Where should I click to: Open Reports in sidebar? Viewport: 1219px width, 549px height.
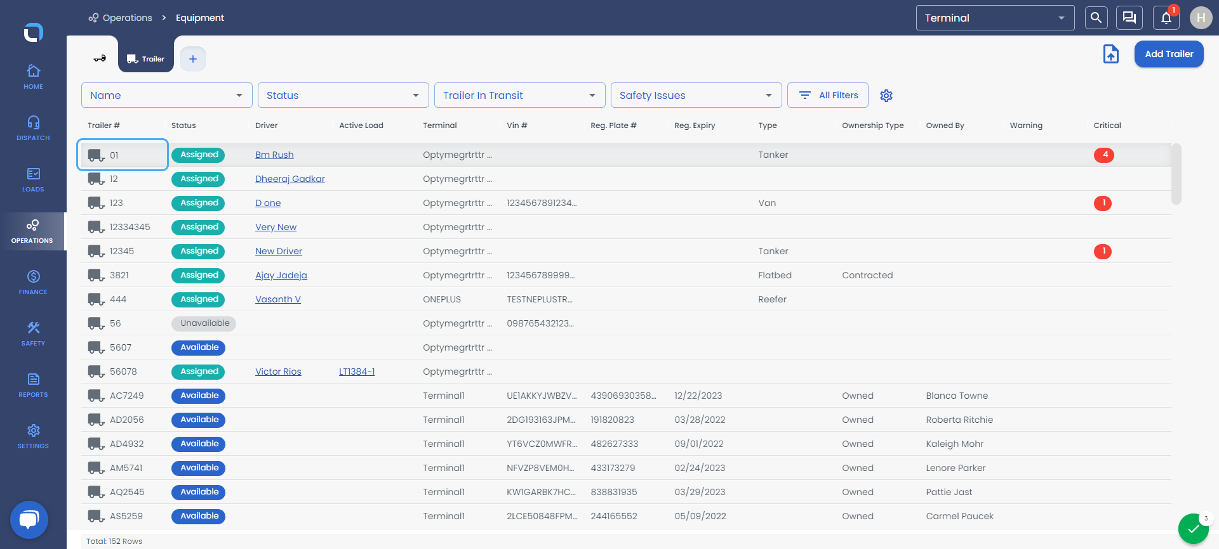(33, 385)
